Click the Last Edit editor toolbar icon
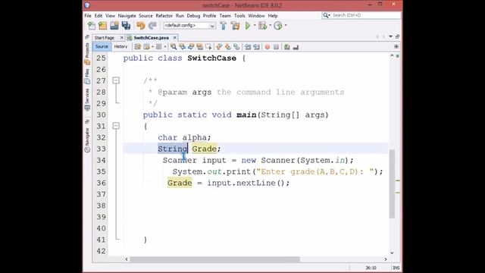The width and height of the screenshot is (485, 273). pyautogui.click(x=138, y=47)
